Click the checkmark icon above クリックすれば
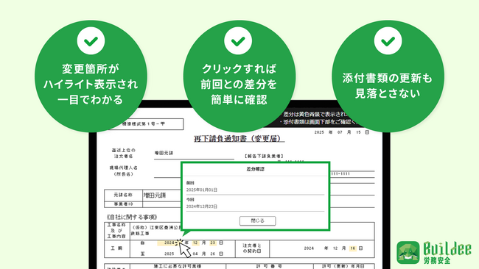The width and height of the screenshot is (479, 269). 238,41
